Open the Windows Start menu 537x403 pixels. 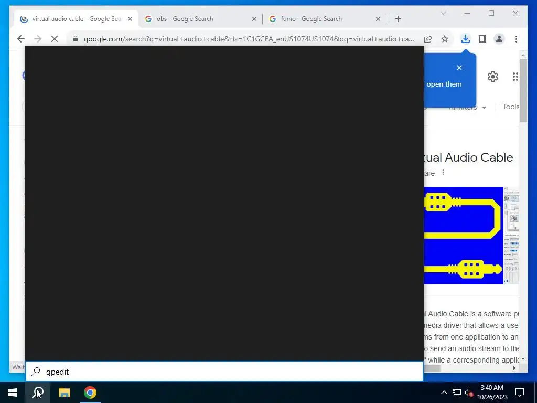[13, 393]
